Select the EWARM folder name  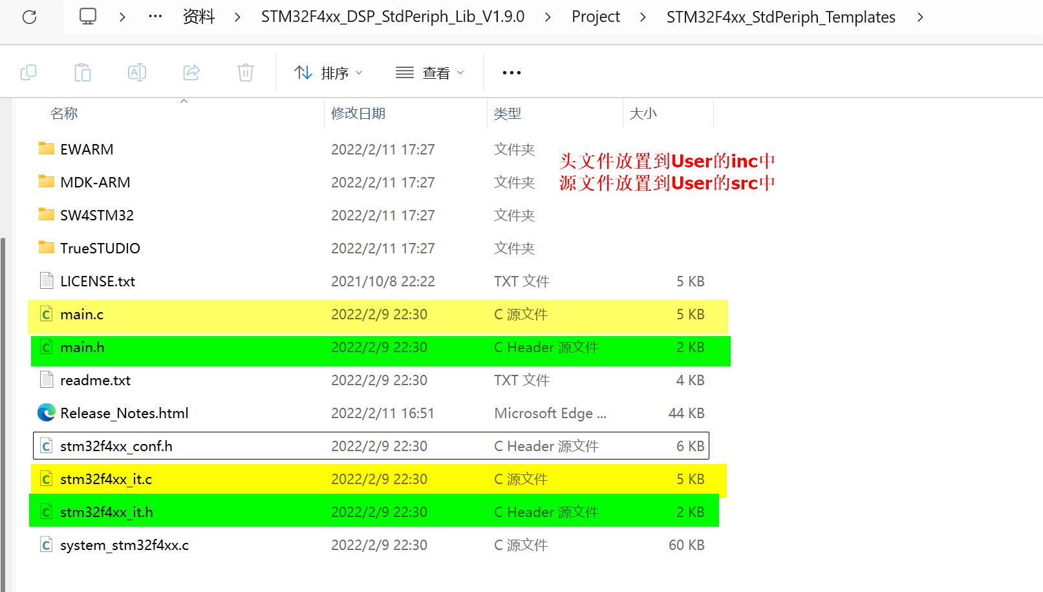[87, 149]
